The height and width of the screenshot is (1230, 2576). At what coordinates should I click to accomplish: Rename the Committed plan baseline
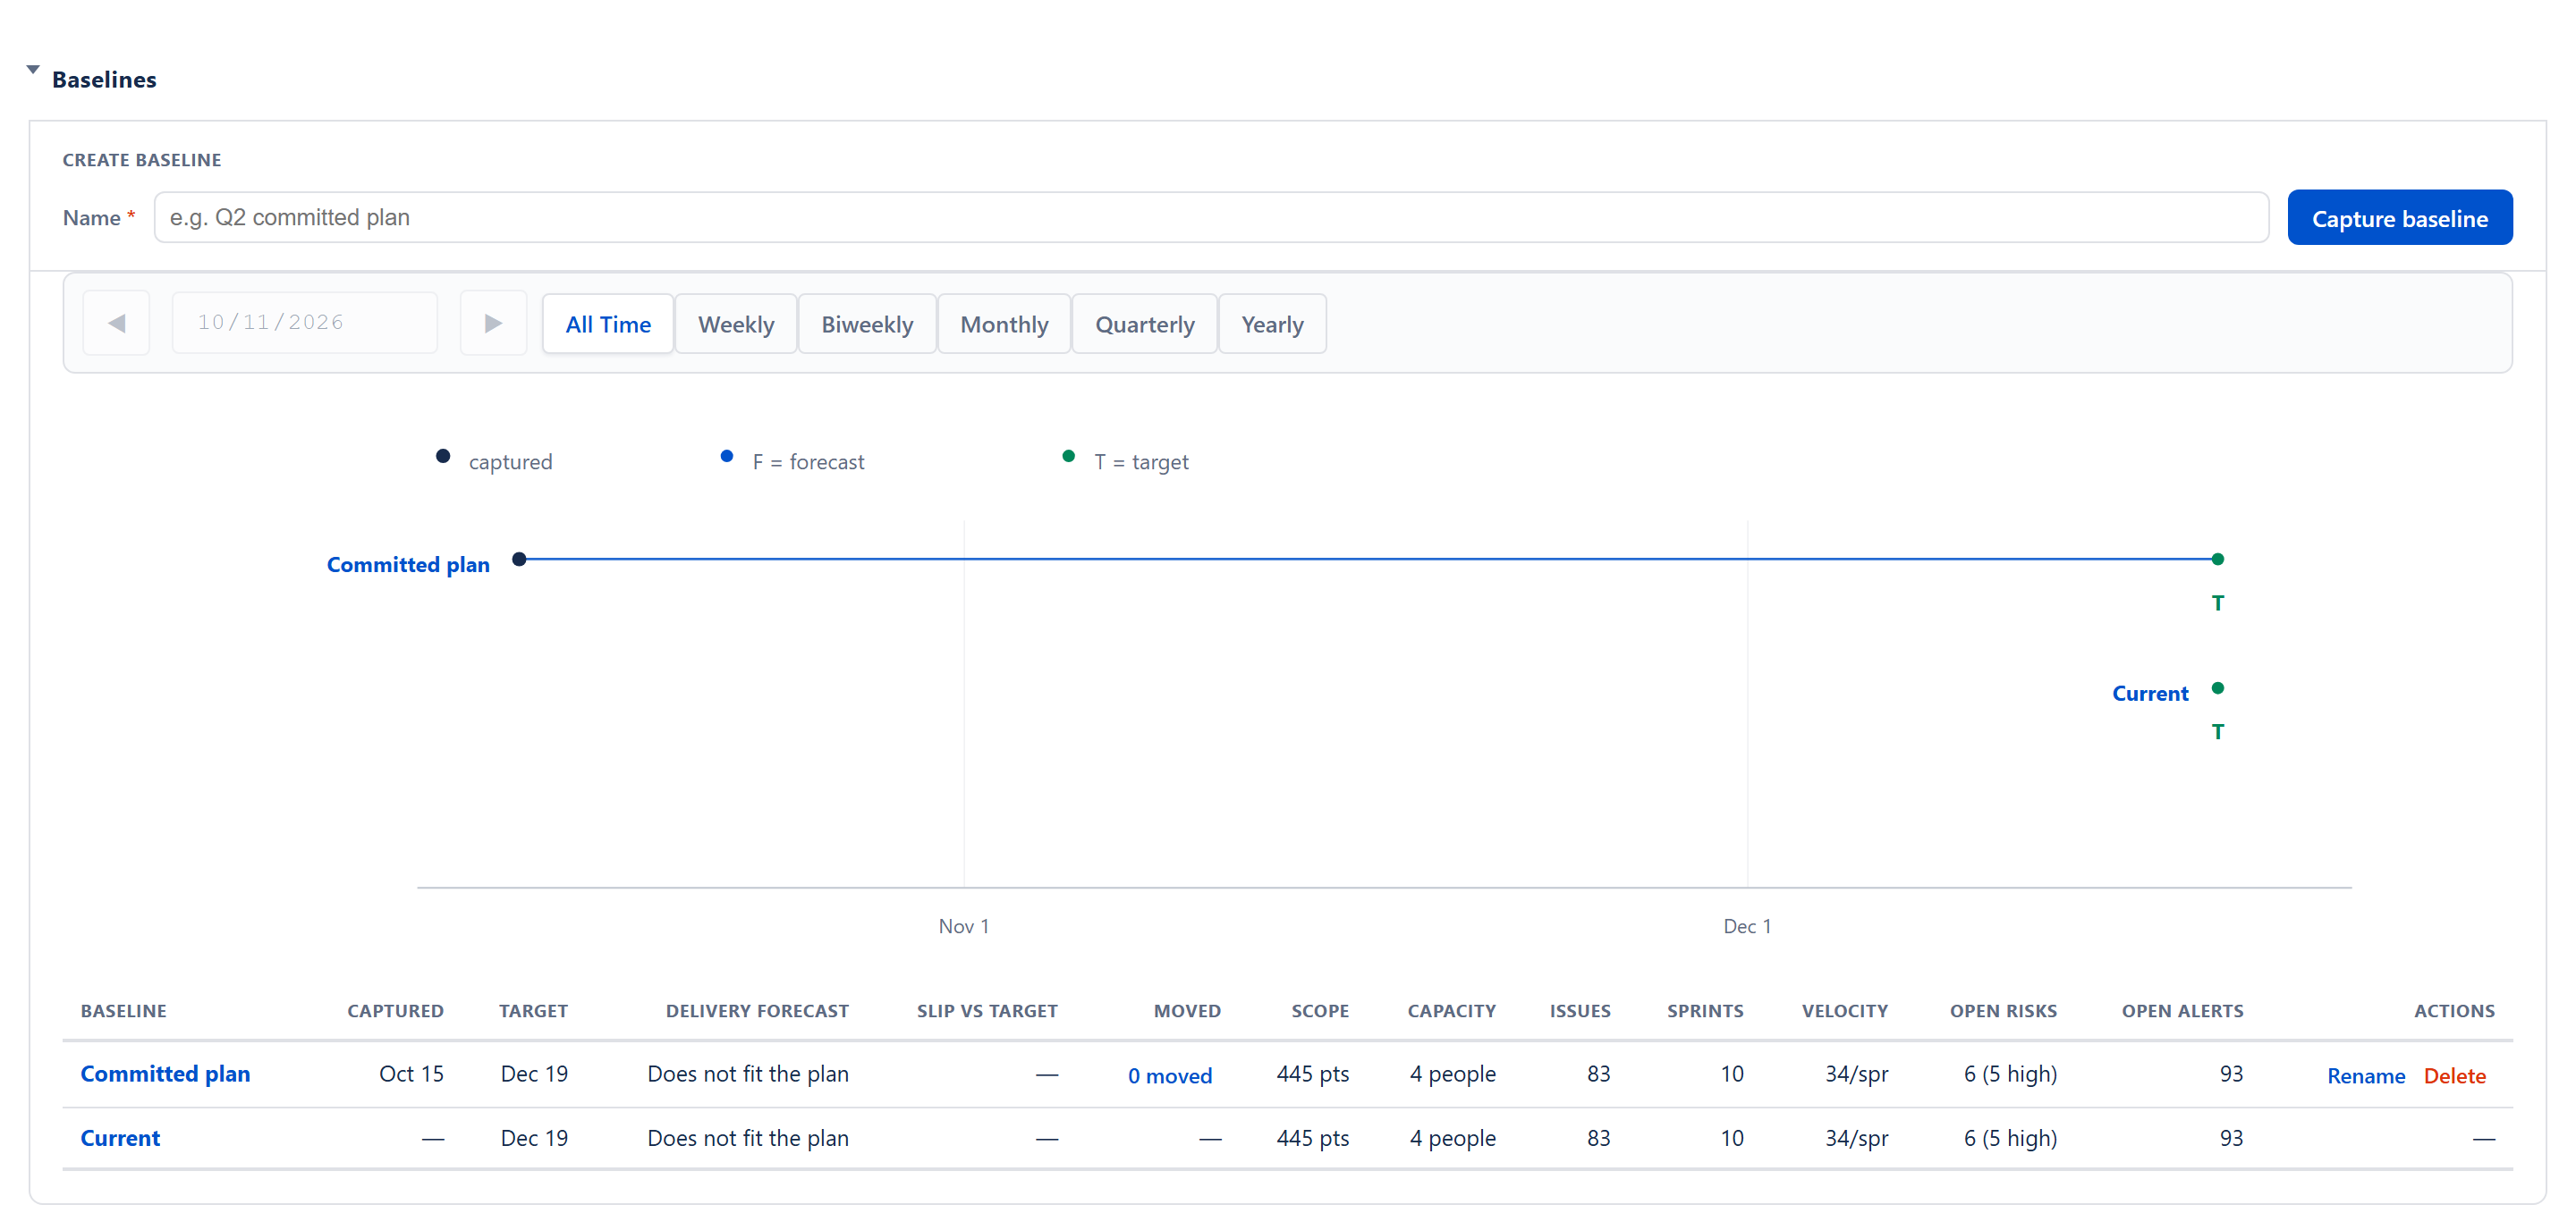(2365, 1076)
